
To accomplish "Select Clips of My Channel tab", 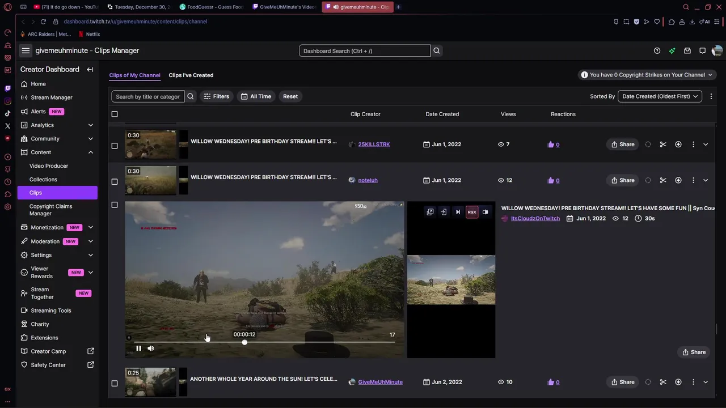I will pos(134,75).
